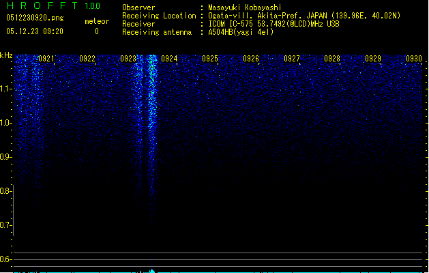
Task: Click the 1.0 kHz axis label
Action: tap(5, 123)
